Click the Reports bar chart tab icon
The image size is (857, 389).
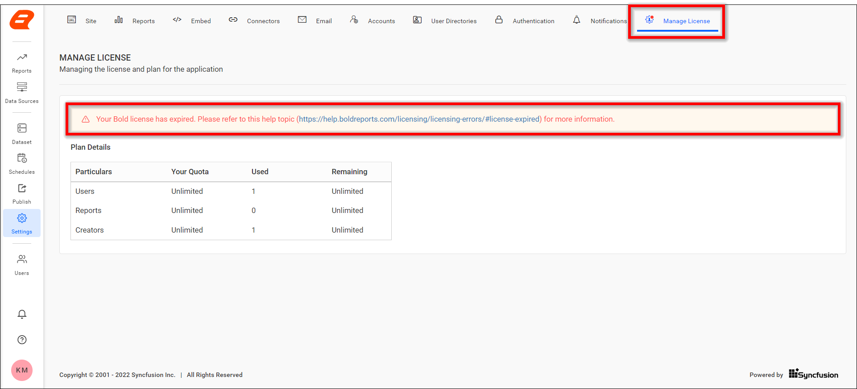tap(118, 20)
